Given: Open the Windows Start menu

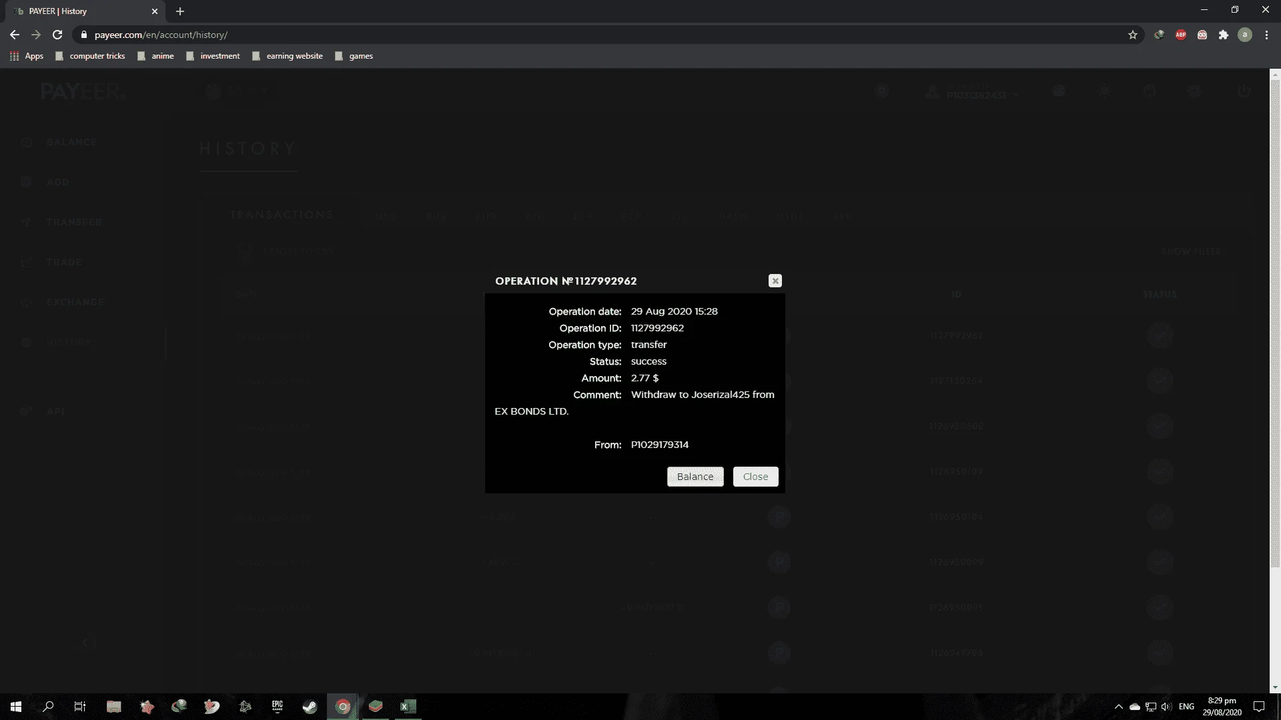Looking at the screenshot, I should pyautogui.click(x=16, y=707).
